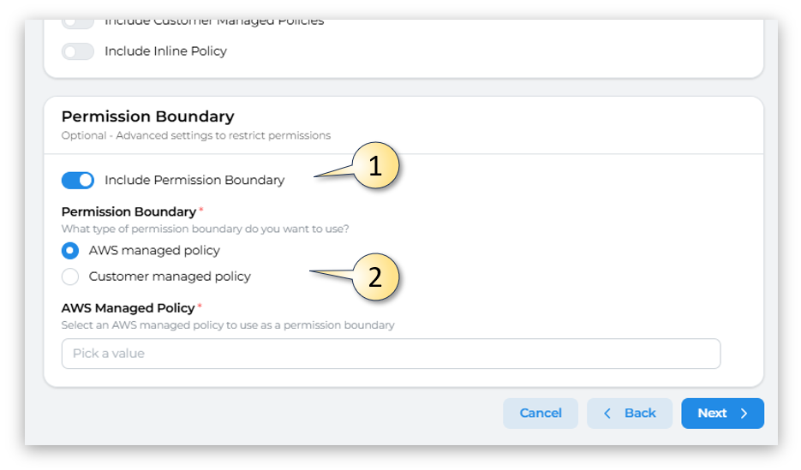Click the 'Optional - Advanced settings' subtitle text
This screenshot has width=801, height=470.
pos(195,135)
